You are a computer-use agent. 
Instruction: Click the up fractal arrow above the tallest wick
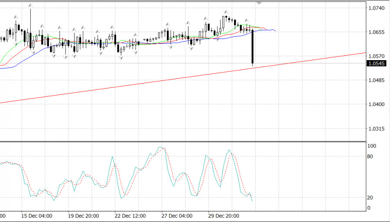coord(30,5)
